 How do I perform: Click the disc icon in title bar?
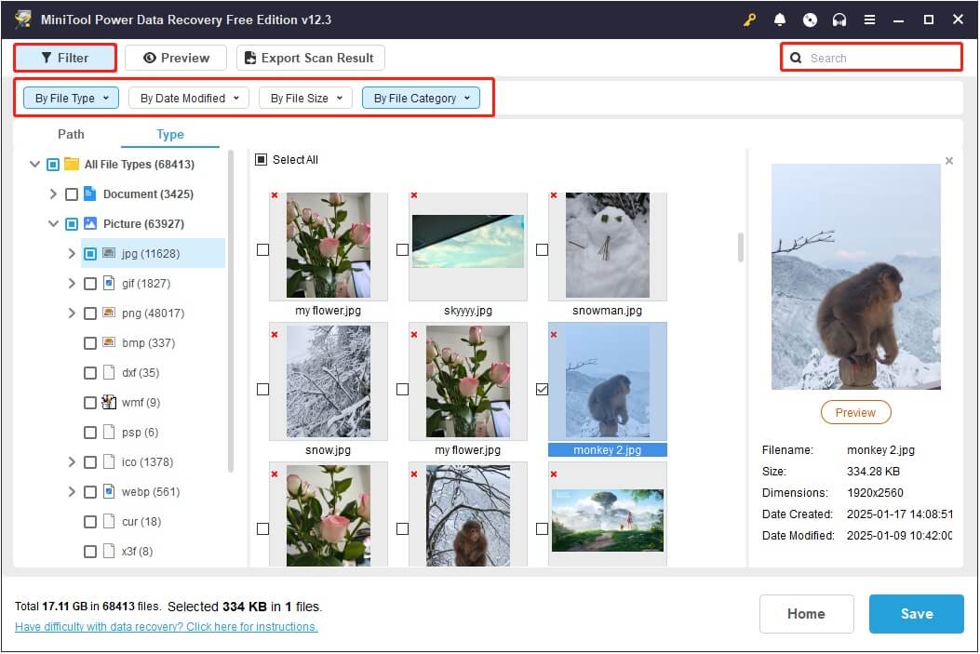click(810, 20)
